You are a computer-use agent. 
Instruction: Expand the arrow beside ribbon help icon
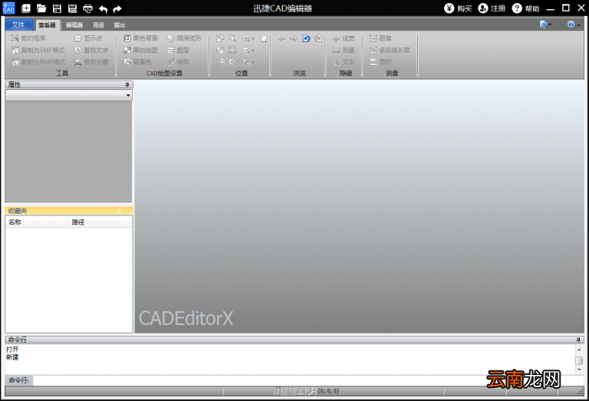[578, 25]
